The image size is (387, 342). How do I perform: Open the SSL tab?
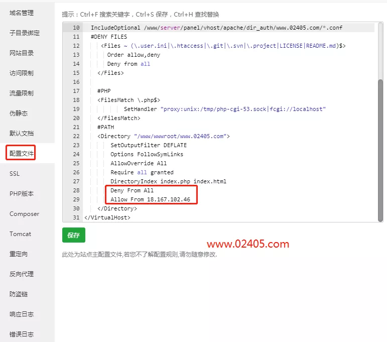[15, 174]
